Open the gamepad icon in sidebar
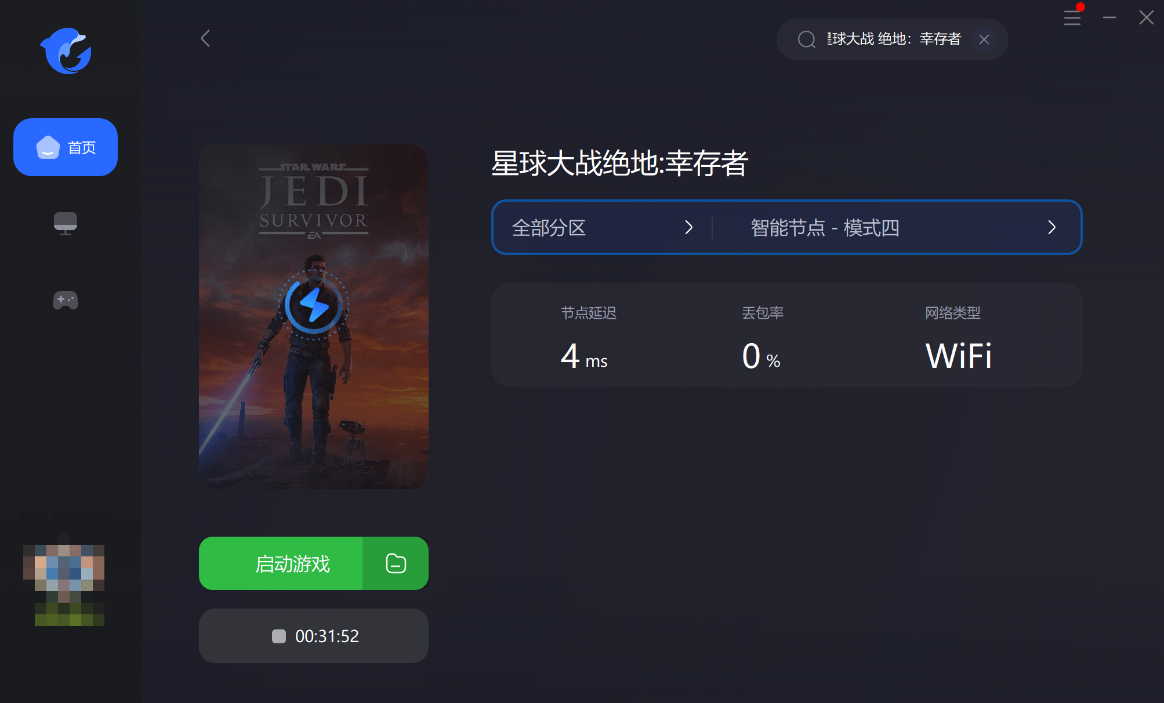 point(66,300)
